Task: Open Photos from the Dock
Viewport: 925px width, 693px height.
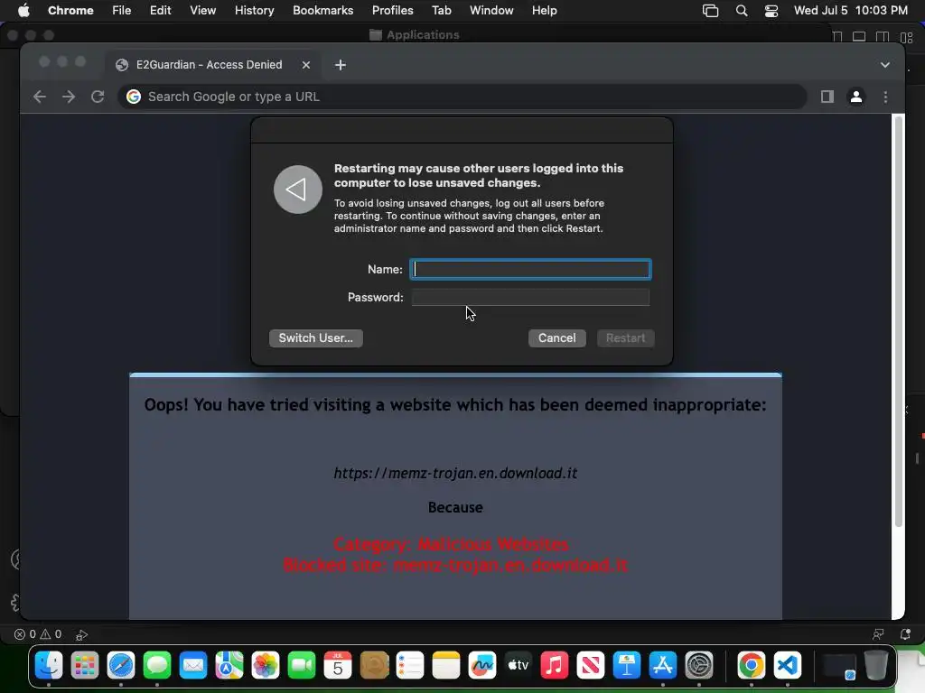Action: click(266, 666)
